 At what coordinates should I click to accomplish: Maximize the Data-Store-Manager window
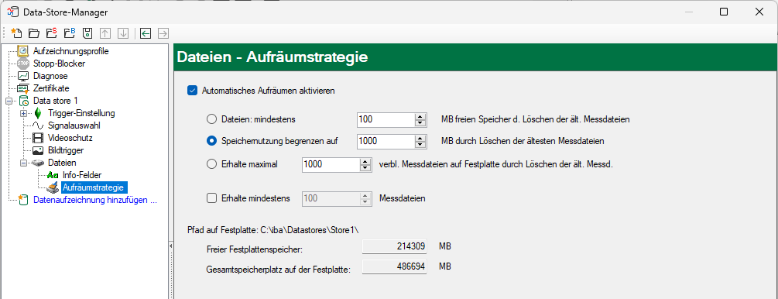[x=723, y=12]
